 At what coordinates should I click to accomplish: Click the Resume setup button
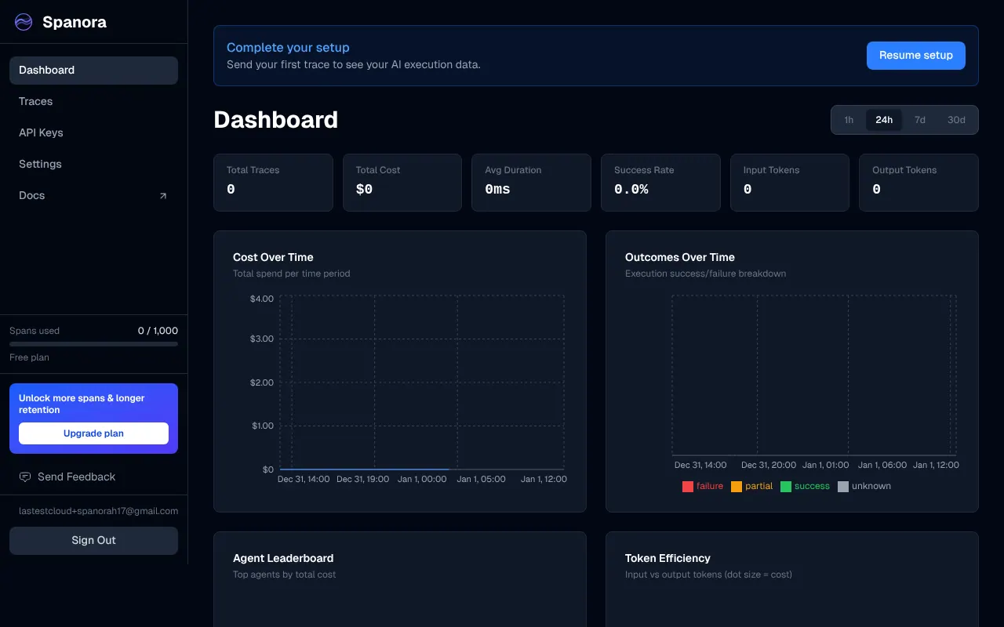pos(915,56)
